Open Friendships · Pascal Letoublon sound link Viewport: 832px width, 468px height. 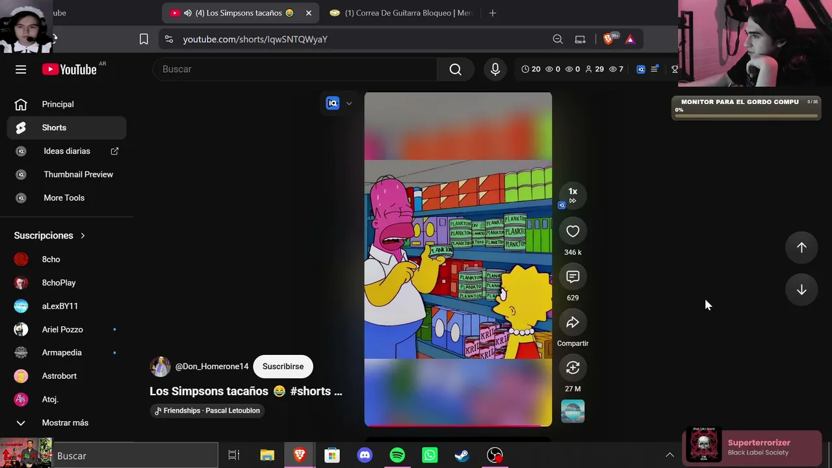click(207, 411)
